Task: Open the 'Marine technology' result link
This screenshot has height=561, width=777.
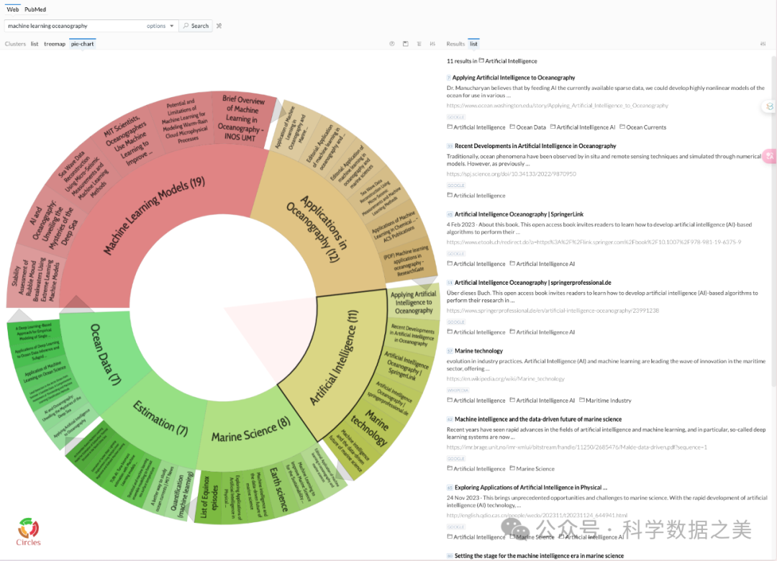Action: coord(478,351)
